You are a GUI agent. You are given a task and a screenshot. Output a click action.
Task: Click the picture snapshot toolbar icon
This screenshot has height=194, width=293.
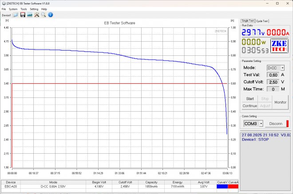click(29, 15)
